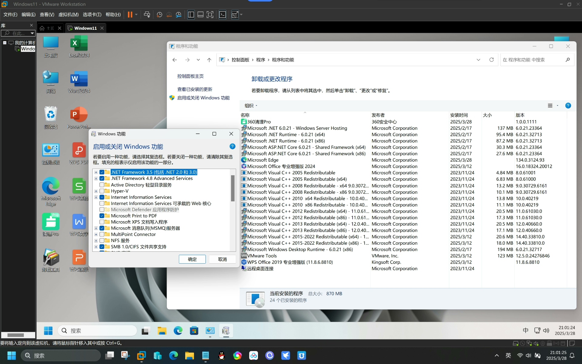The image size is (582, 364).
Task: Click the VMware snapshot icon
Action: [x=159, y=15]
